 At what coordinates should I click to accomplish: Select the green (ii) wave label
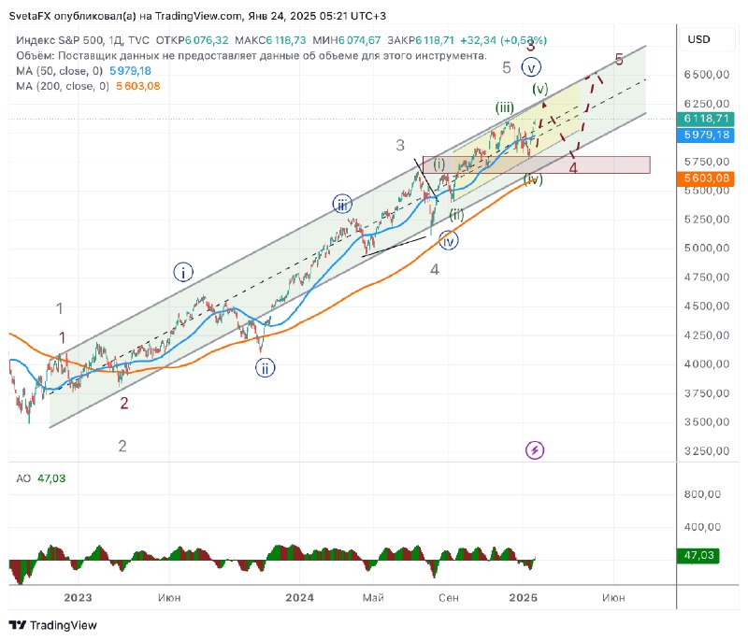(456, 214)
